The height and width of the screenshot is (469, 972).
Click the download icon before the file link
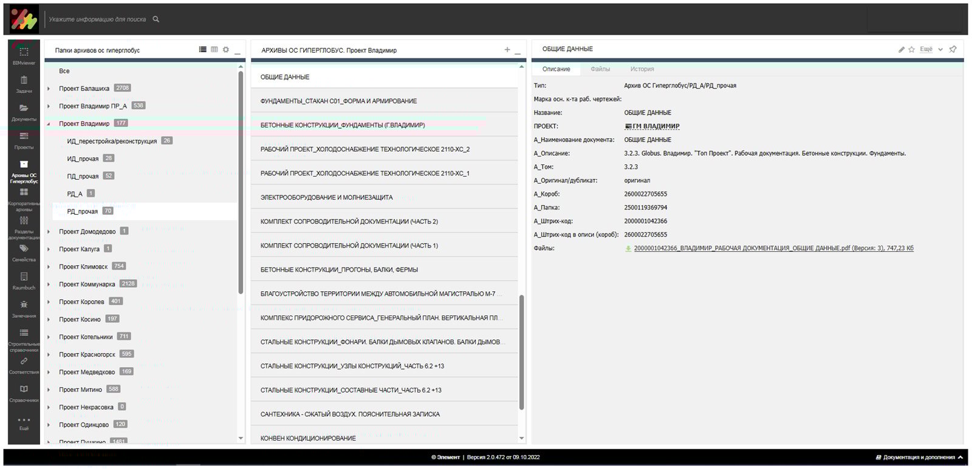click(628, 248)
